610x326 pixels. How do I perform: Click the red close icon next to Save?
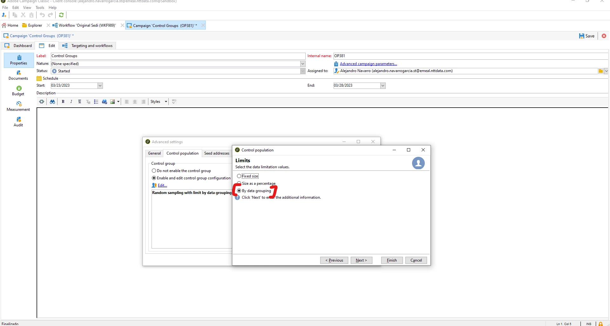604,36
